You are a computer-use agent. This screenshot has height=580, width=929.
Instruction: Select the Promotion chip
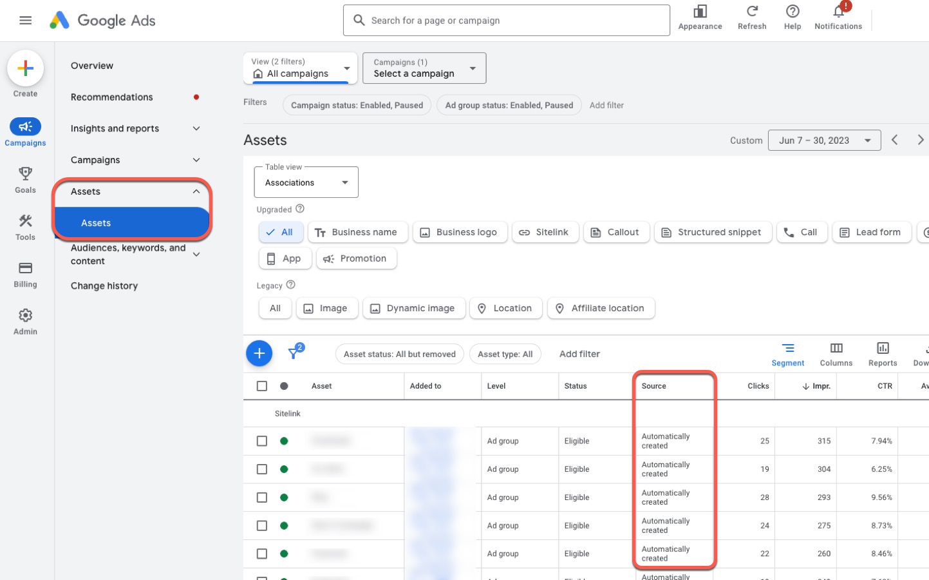pos(356,258)
